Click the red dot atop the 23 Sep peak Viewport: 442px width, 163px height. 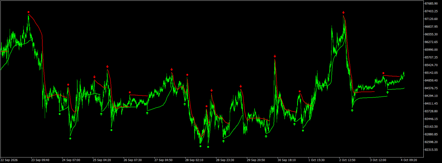pos(29,12)
